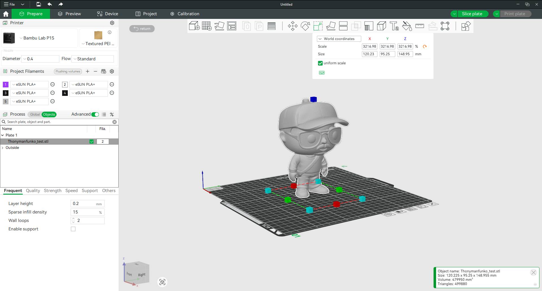Select the Rotate tool

click(305, 26)
